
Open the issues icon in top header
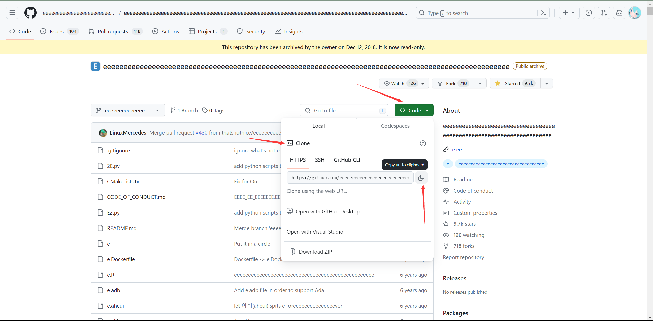pyautogui.click(x=589, y=13)
